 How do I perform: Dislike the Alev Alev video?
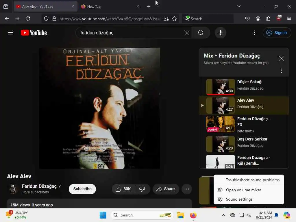tap(142, 189)
